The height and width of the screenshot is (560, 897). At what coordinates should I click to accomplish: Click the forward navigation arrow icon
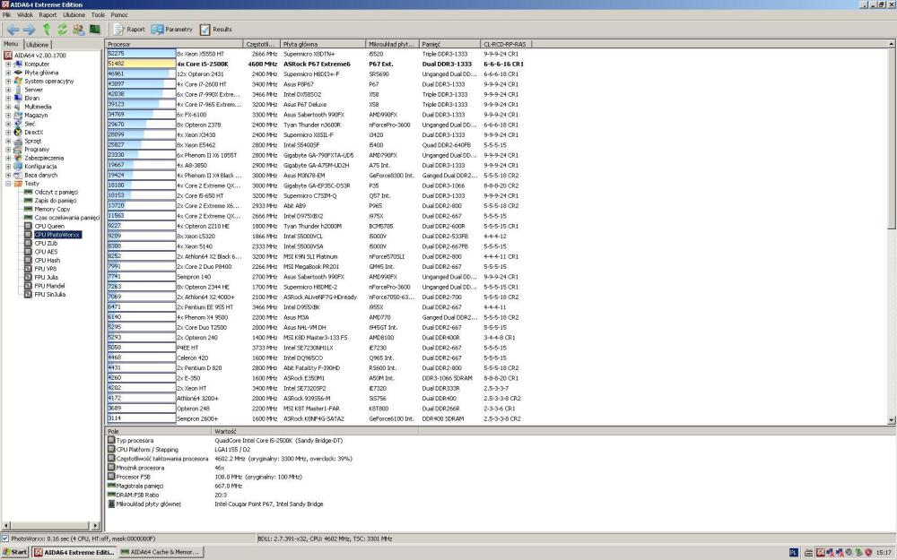30,30
